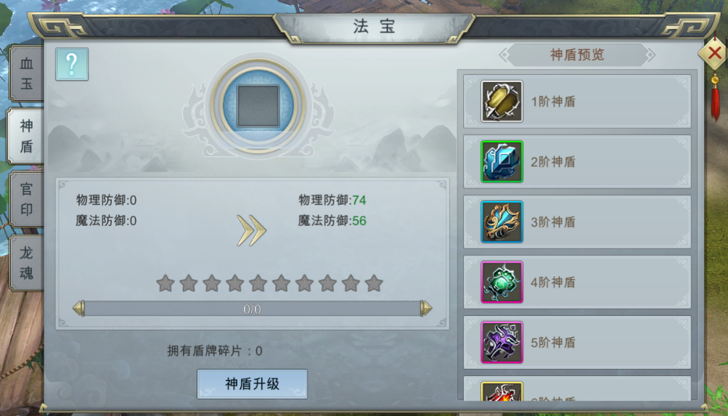Screen dimensions: 728x416
Task: Click the partially visible 6阶神盾 red icon
Action: [x=502, y=391]
